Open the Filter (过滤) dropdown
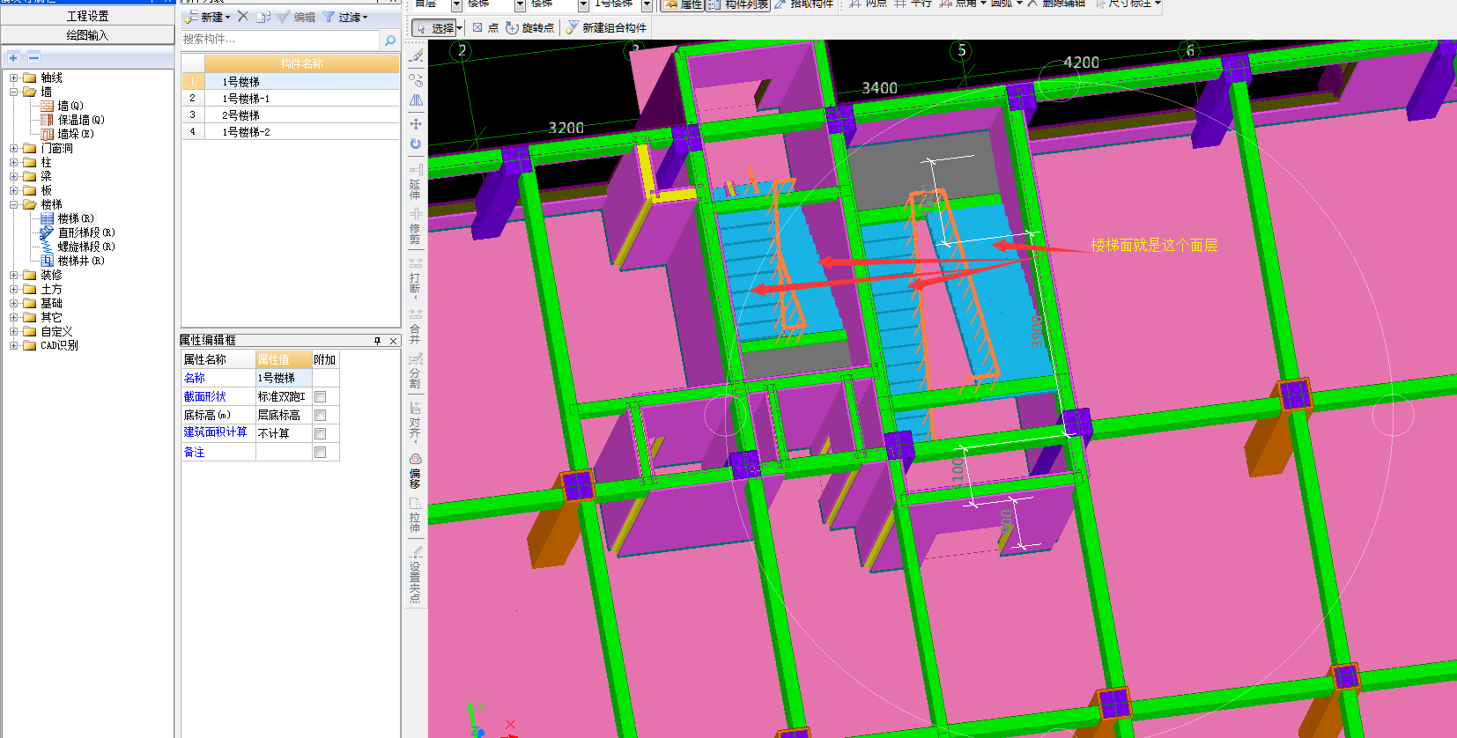Viewport: 1457px width, 738px height. point(345,17)
